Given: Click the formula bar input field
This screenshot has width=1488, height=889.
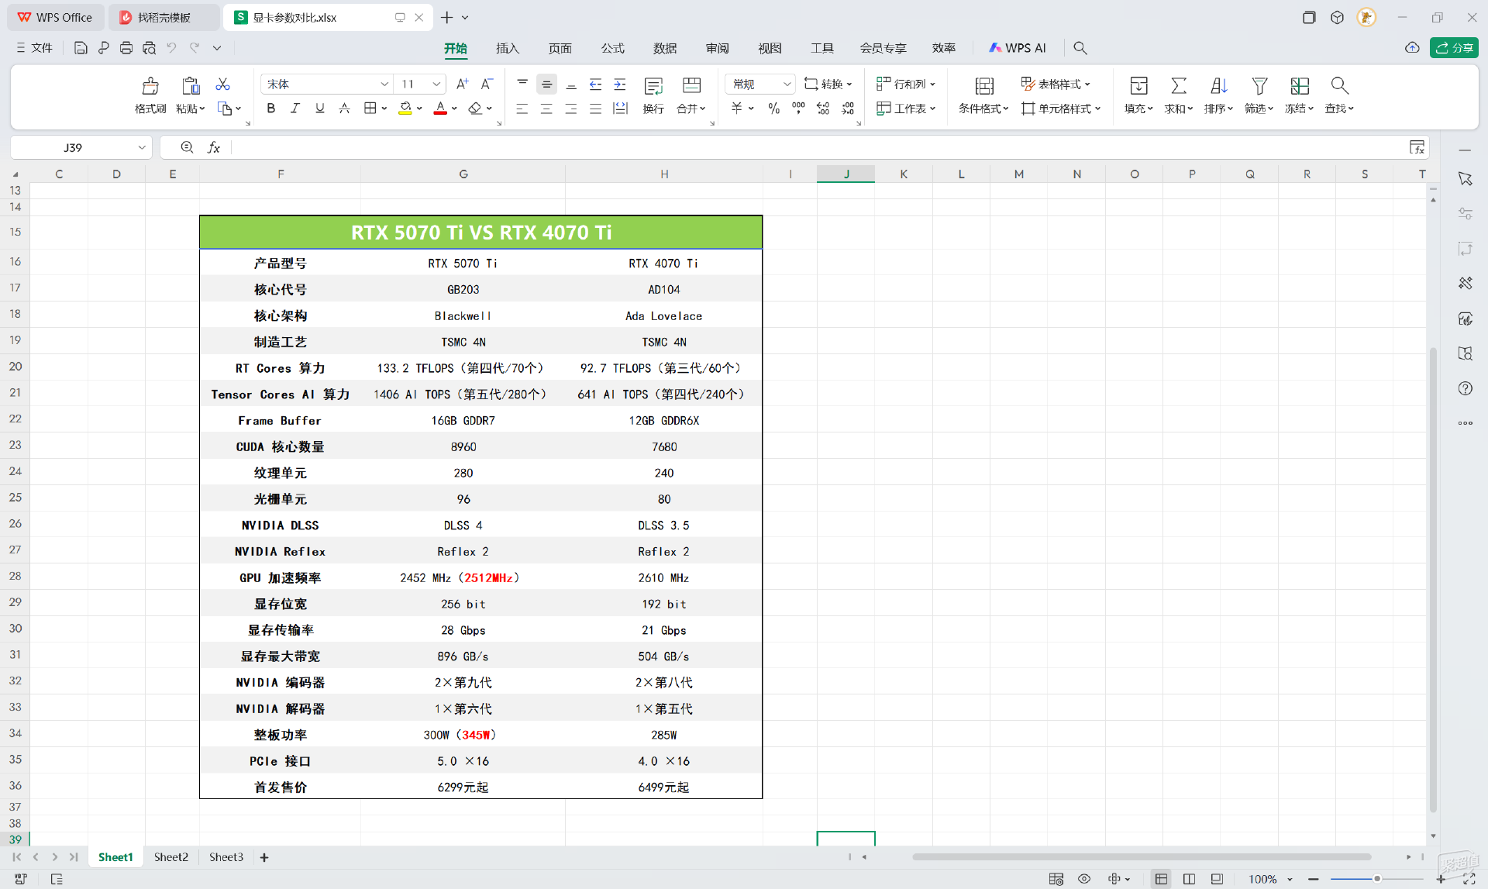Looking at the screenshot, I should pos(818,147).
